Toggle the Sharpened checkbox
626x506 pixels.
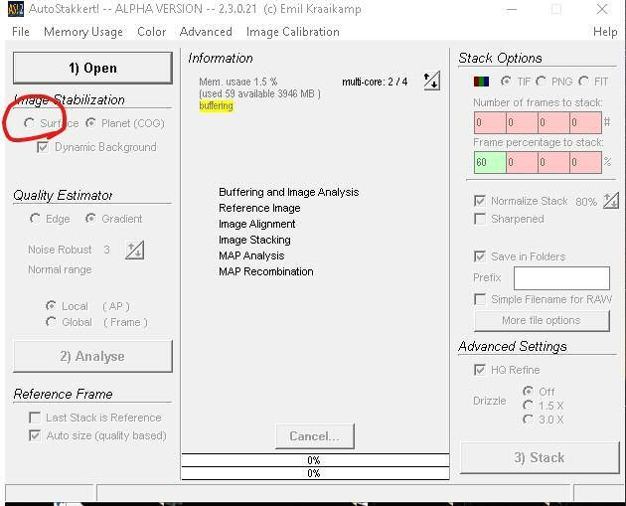[x=480, y=219]
